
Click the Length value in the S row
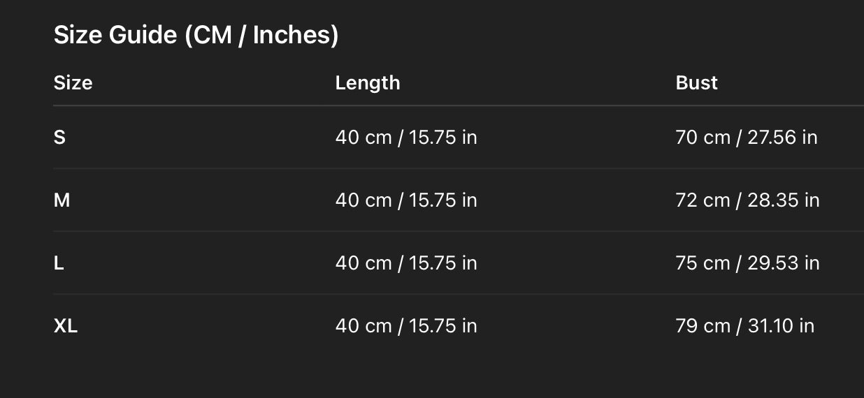[406, 138]
